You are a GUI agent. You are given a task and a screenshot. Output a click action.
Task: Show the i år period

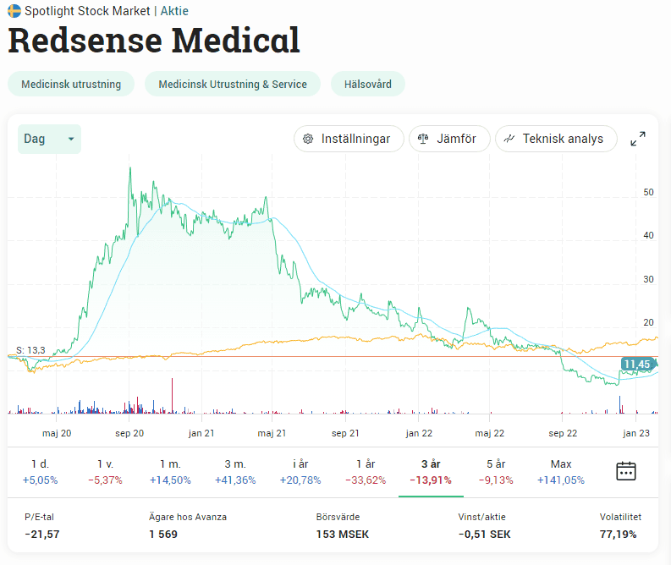[300, 471]
